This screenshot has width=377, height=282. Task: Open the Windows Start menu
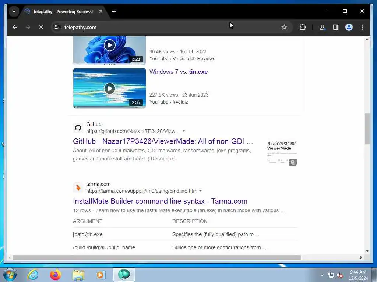pos(10,275)
